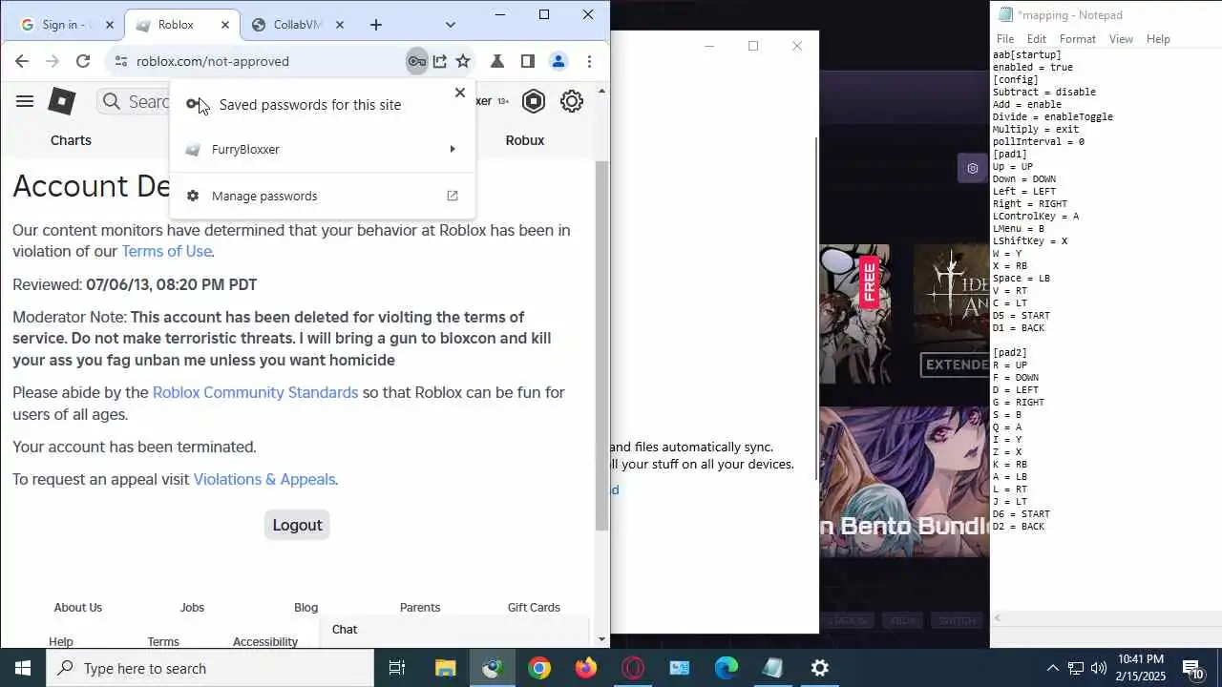Open Notepad Help menu
This screenshot has height=687, width=1222.
pos(1158,39)
